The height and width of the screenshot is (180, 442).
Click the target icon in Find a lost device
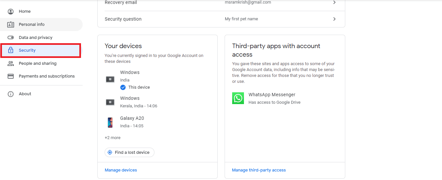[x=110, y=153]
